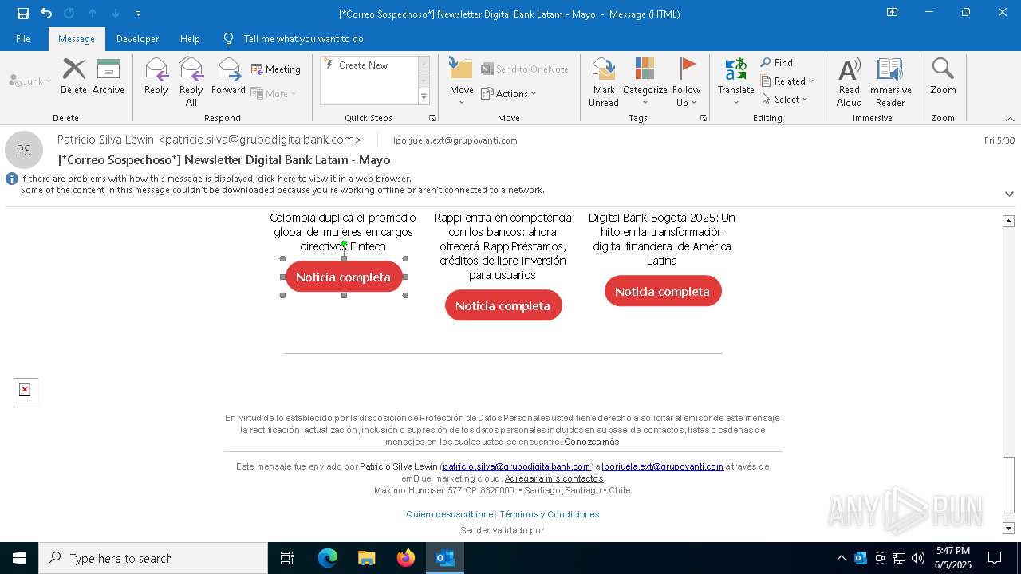
Task: Switch to the Developer tab
Action: tap(137, 39)
